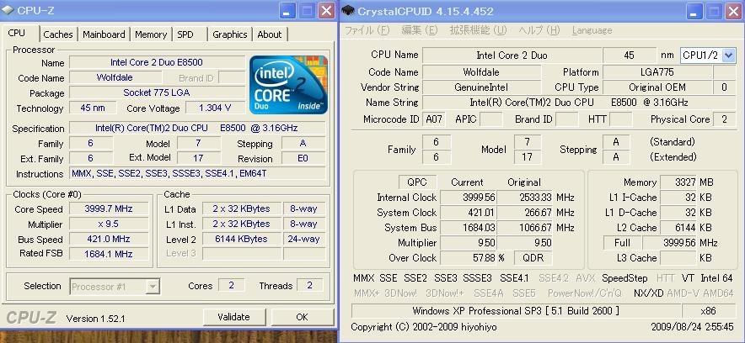This screenshot has width=745, height=343.
Task: Select the Memory tab in CPU-Z
Action: pyautogui.click(x=151, y=34)
